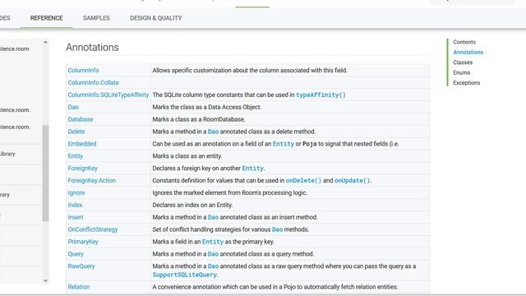The image size is (526, 296).
Task: Open the Dao annotation link in first column
Action: click(x=73, y=107)
